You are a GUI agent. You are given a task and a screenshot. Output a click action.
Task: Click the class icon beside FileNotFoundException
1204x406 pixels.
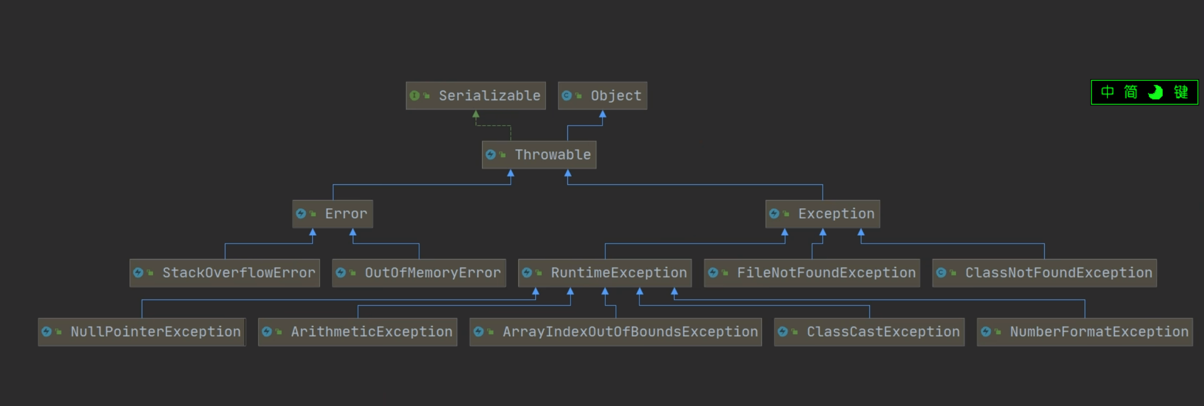pyautogui.click(x=713, y=273)
